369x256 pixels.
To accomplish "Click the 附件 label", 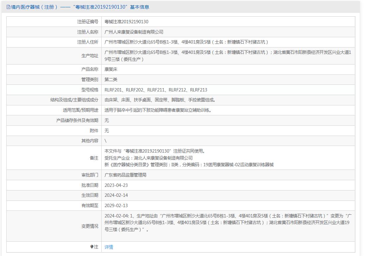I will (x=94, y=131).
